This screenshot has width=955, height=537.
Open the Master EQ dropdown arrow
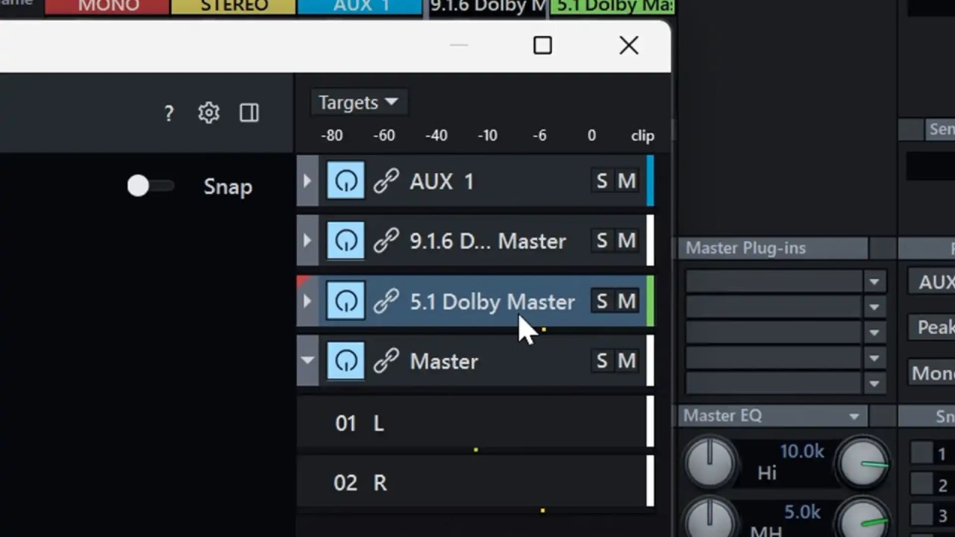pos(854,416)
